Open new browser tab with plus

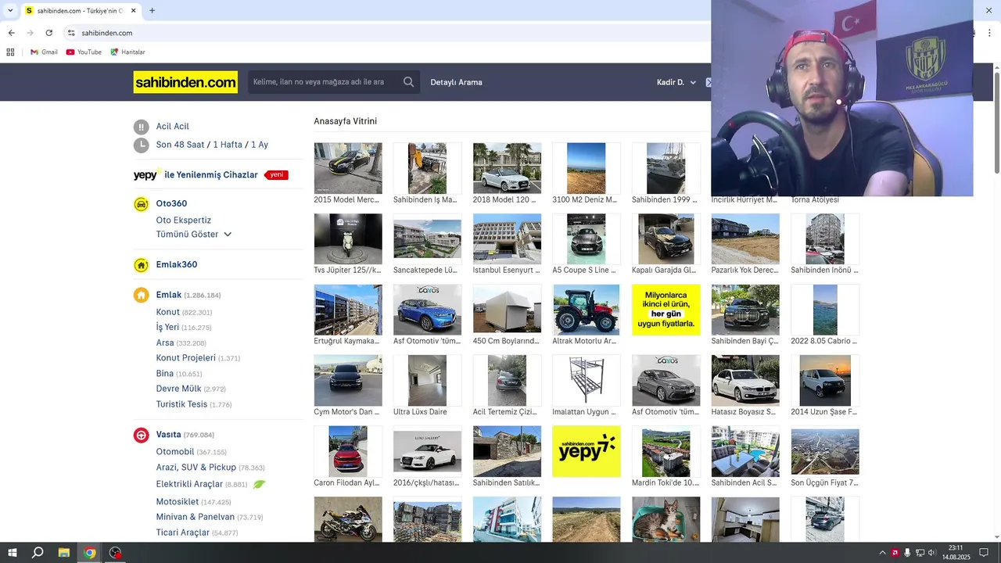[x=152, y=11]
